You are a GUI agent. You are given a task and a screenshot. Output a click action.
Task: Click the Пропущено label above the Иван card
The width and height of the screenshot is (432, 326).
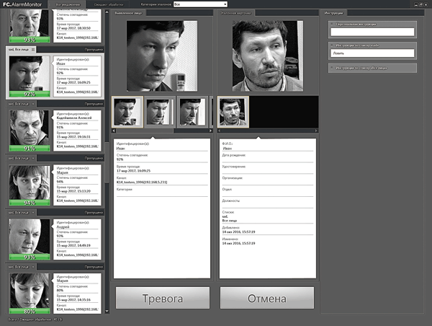coord(94,50)
